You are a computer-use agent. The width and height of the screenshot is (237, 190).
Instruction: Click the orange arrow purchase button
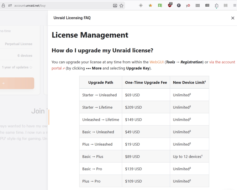(17, 83)
